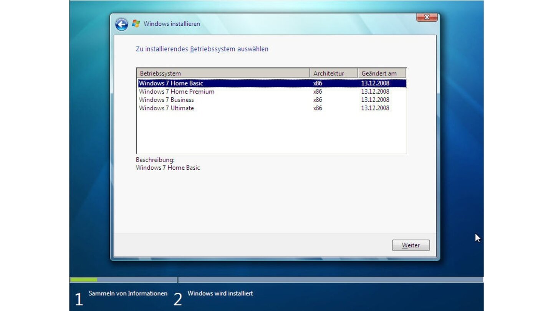
Task: Select Windows 7 Ultimate row
Action: click(272, 108)
